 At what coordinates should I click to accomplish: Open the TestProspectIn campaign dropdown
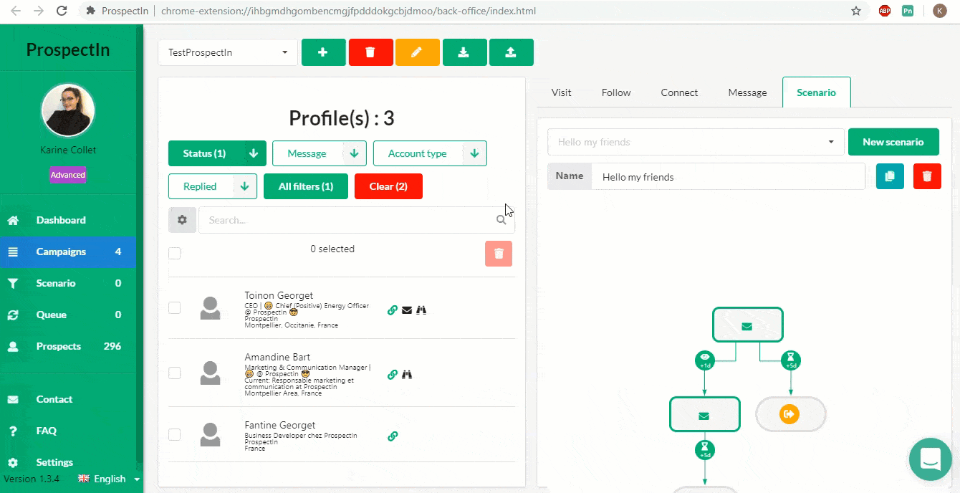pos(228,52)
